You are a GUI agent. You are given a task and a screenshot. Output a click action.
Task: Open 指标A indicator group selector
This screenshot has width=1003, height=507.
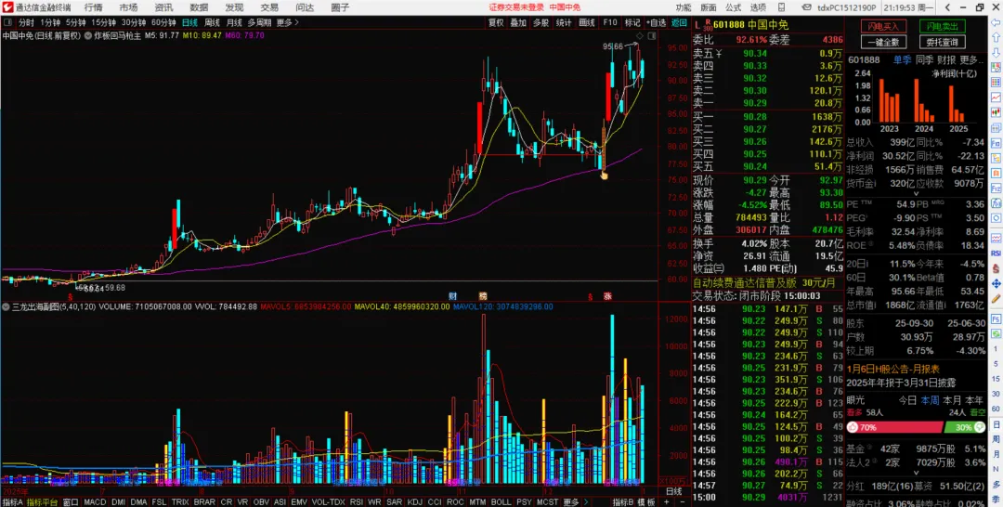12,501
